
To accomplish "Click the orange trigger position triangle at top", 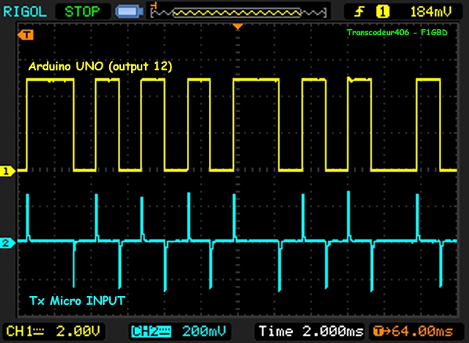I will click(x=237, y=27).
